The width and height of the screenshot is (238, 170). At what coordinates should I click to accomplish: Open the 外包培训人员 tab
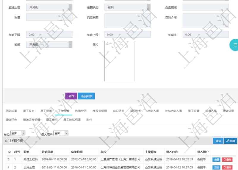[173, 111]
